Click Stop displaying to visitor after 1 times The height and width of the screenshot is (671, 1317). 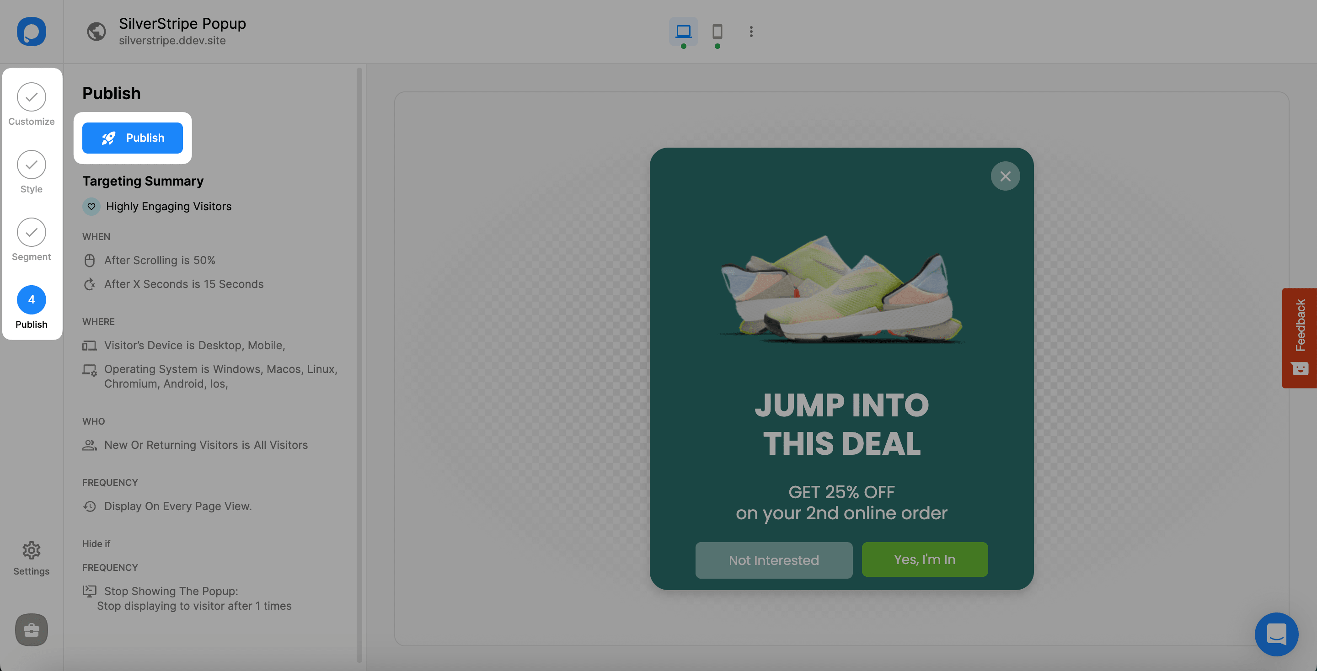click(x=194, y=606)
